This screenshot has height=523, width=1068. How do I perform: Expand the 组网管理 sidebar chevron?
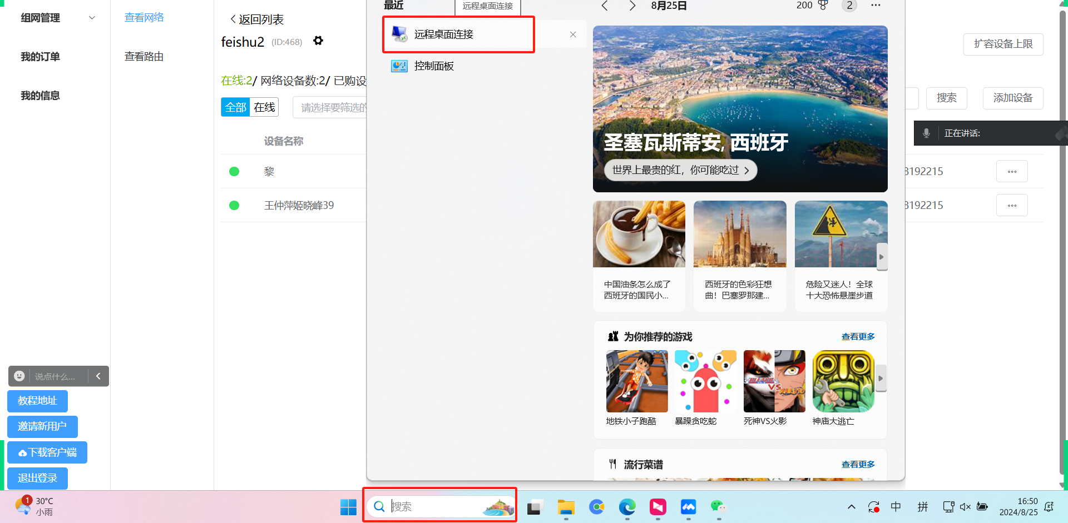pos(92,17)
